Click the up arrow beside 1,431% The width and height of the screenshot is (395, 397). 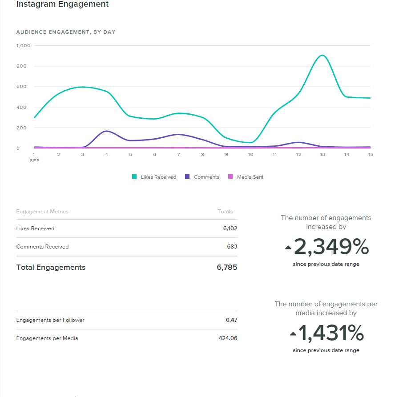coord(293,334)
